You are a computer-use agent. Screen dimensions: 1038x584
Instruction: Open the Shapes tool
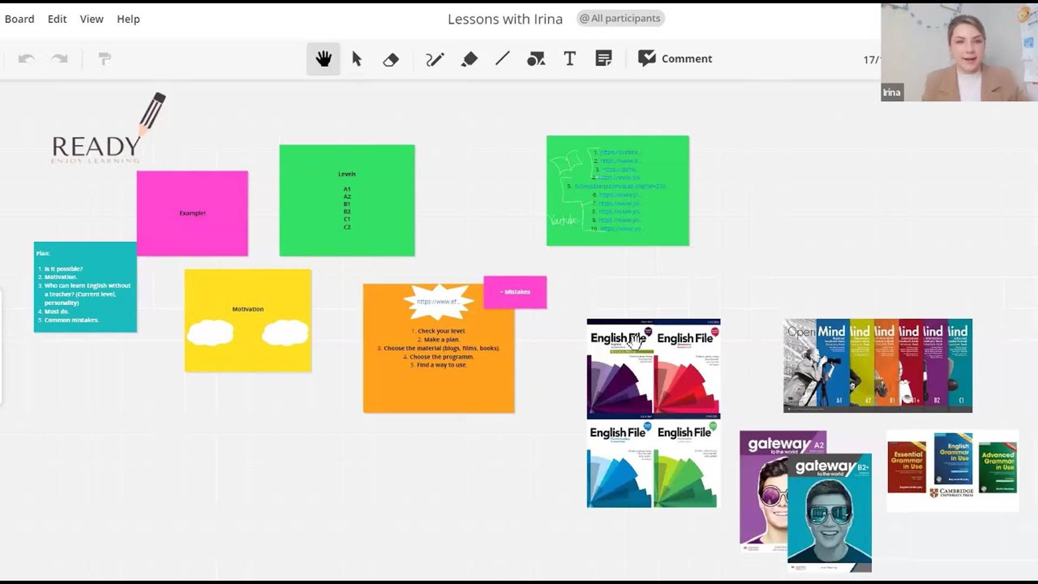tap(536, 59)
